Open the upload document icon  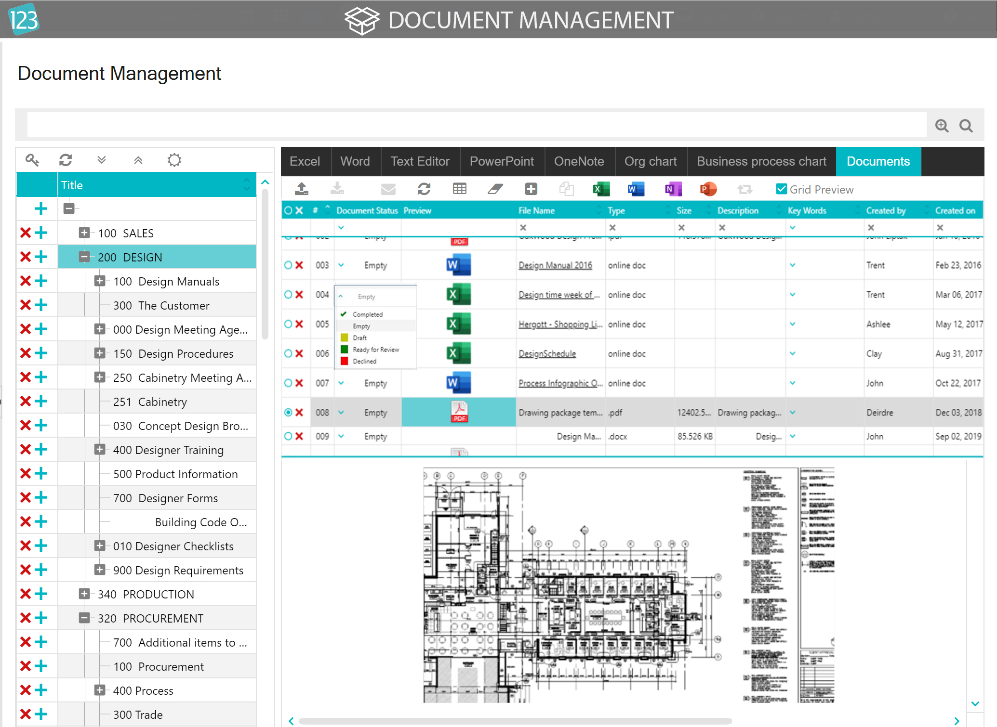pyautogui.click(x=302, y=189)
